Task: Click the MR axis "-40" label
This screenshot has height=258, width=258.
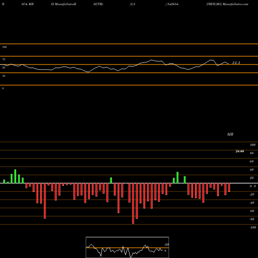Action: click(x=252, y=203)
